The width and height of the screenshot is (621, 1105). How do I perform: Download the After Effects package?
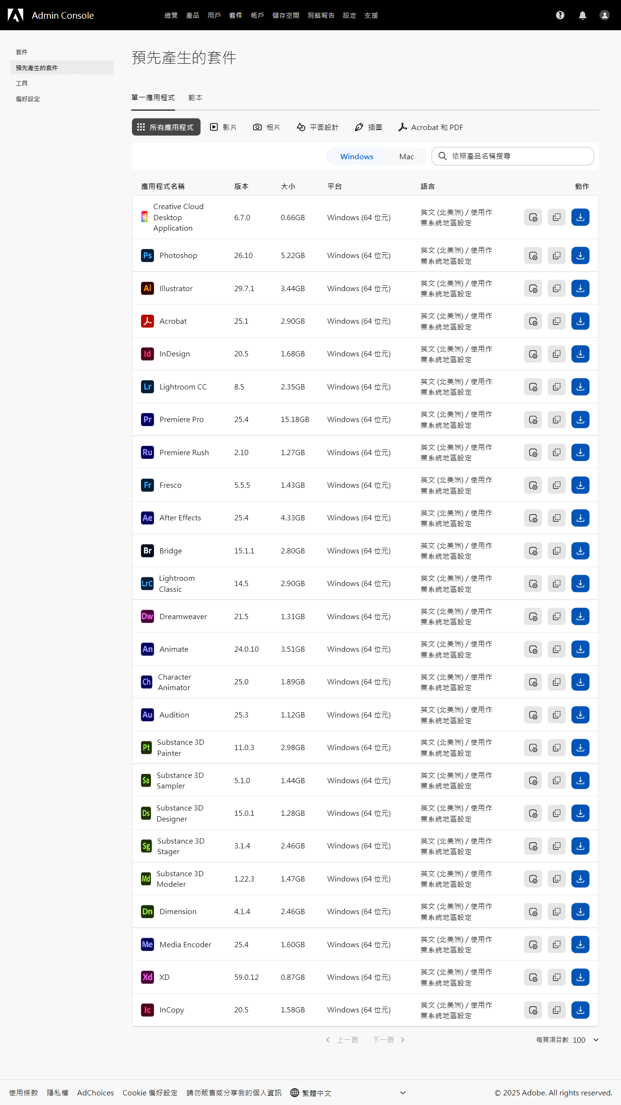point(580,518)
